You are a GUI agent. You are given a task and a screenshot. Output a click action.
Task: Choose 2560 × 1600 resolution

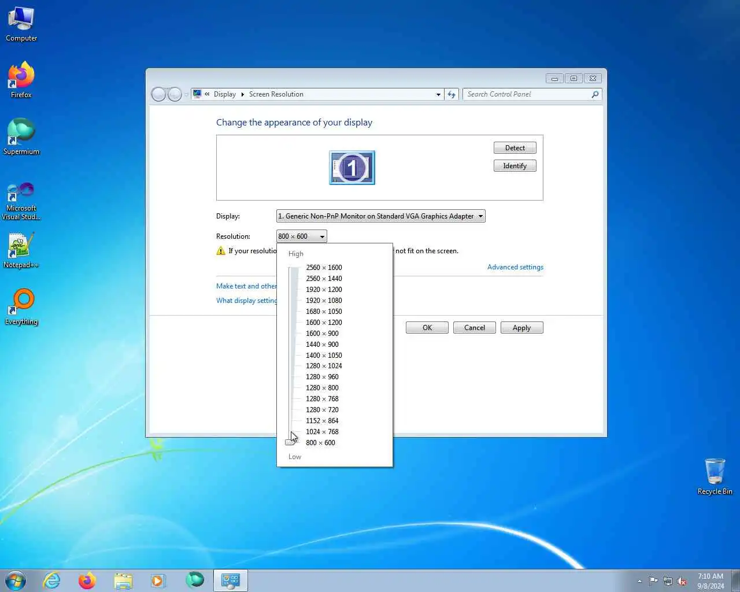[324, 268]
